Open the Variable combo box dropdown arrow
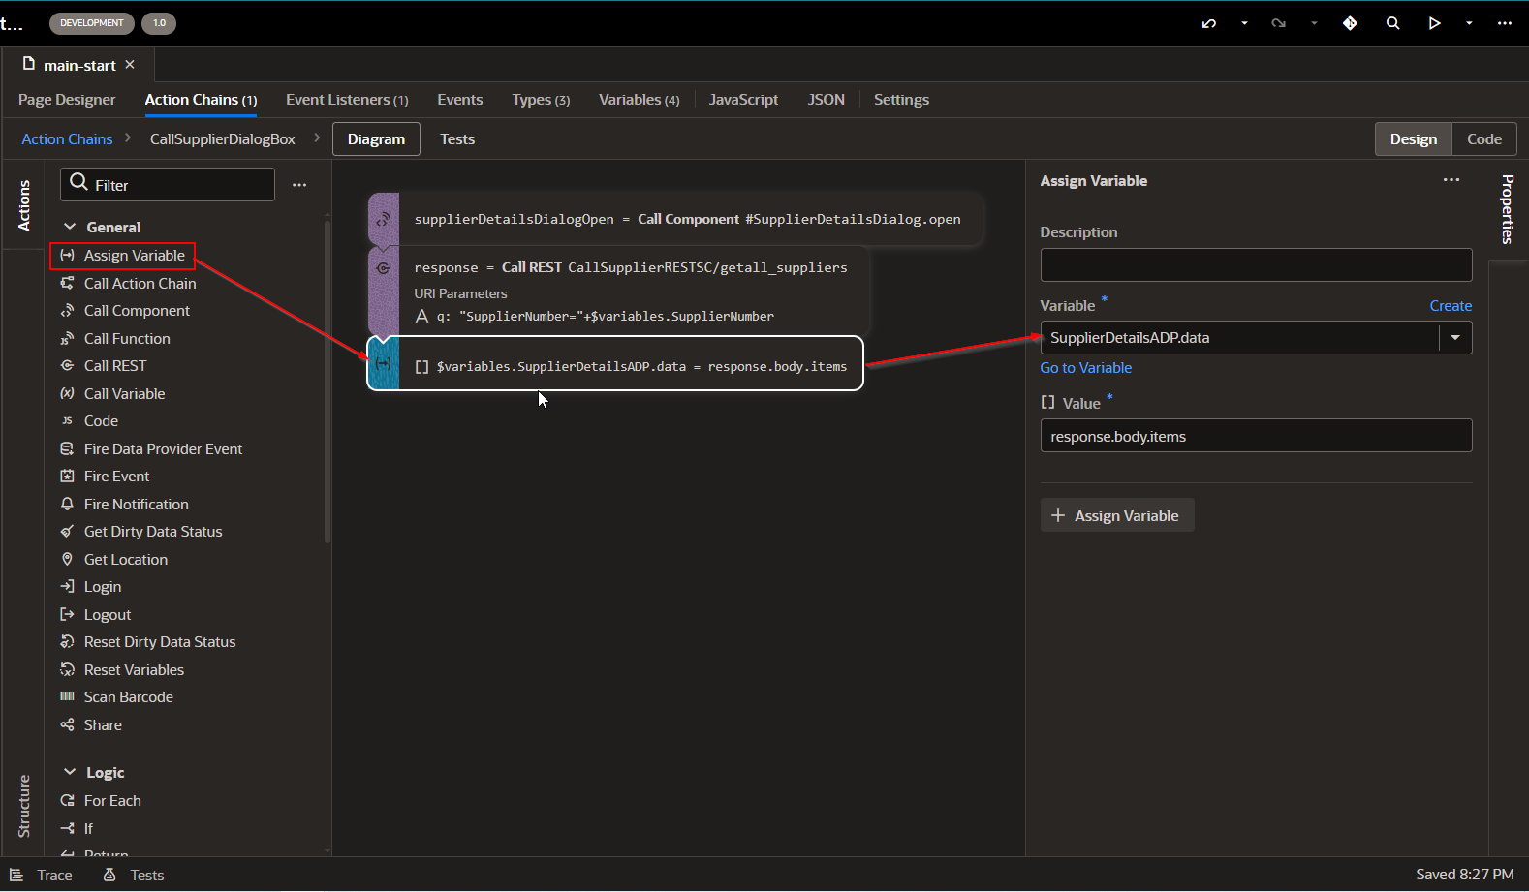 [1455, 337]
